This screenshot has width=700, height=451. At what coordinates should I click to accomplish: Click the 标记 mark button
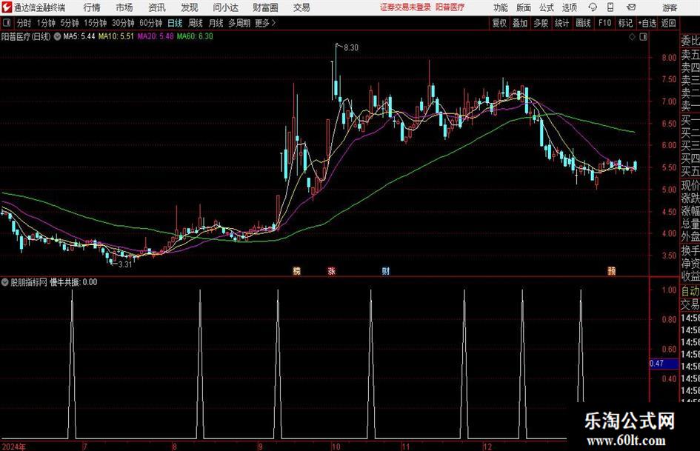click(x=625, y=23)
